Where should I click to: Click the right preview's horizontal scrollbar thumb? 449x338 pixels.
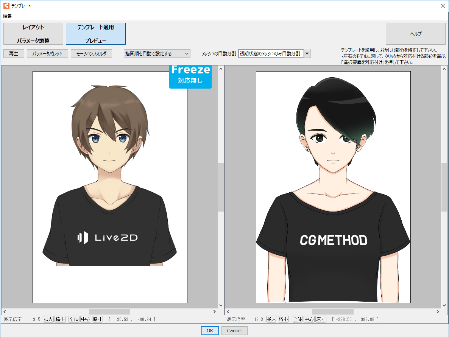point(333,312)
